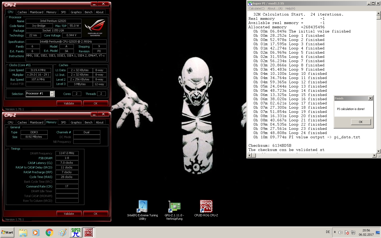This screenshot has width=381, height=238.
Task: Select SPD tab in top CPU-Z window
Action: pyautogui.click(x=63, y=12)
